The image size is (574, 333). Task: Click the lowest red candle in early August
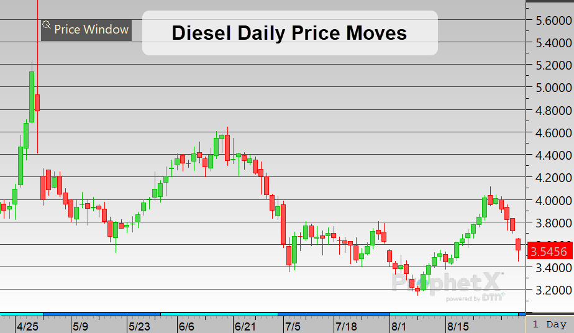click(x=411, y=283)
